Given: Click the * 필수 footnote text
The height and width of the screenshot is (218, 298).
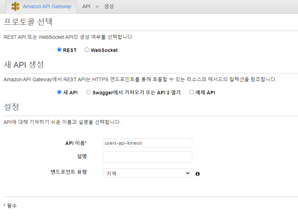Looking at the screenshot, I should point(10,206).
